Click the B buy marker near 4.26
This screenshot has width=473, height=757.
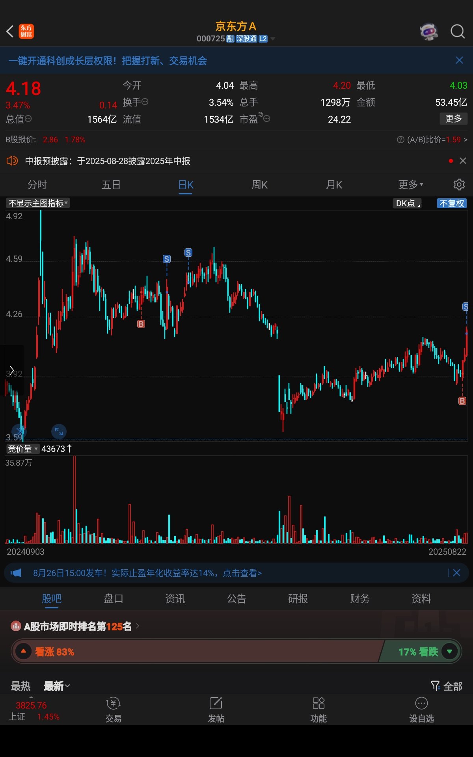click(x=141, y=324)
